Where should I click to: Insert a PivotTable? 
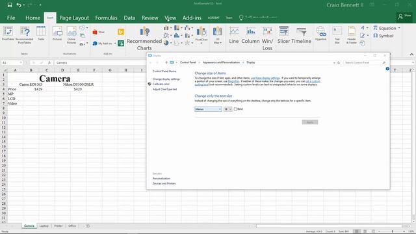[8, 33]
